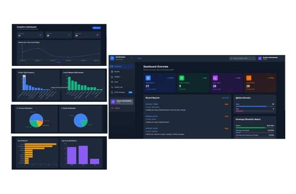
Task: Click the green Today's Reports card icon
Action: 182,78
